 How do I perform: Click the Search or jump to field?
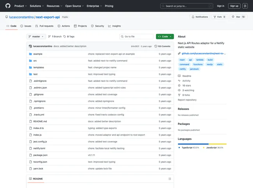(x=187, y=6)
